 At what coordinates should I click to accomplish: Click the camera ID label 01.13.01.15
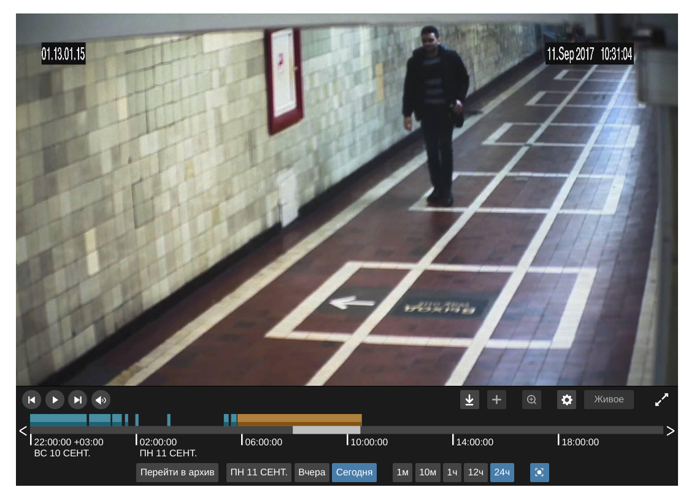(x=63, y=54)
